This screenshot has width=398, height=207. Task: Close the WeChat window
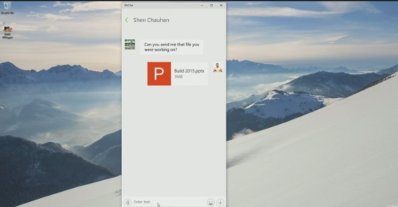(220, 5)
